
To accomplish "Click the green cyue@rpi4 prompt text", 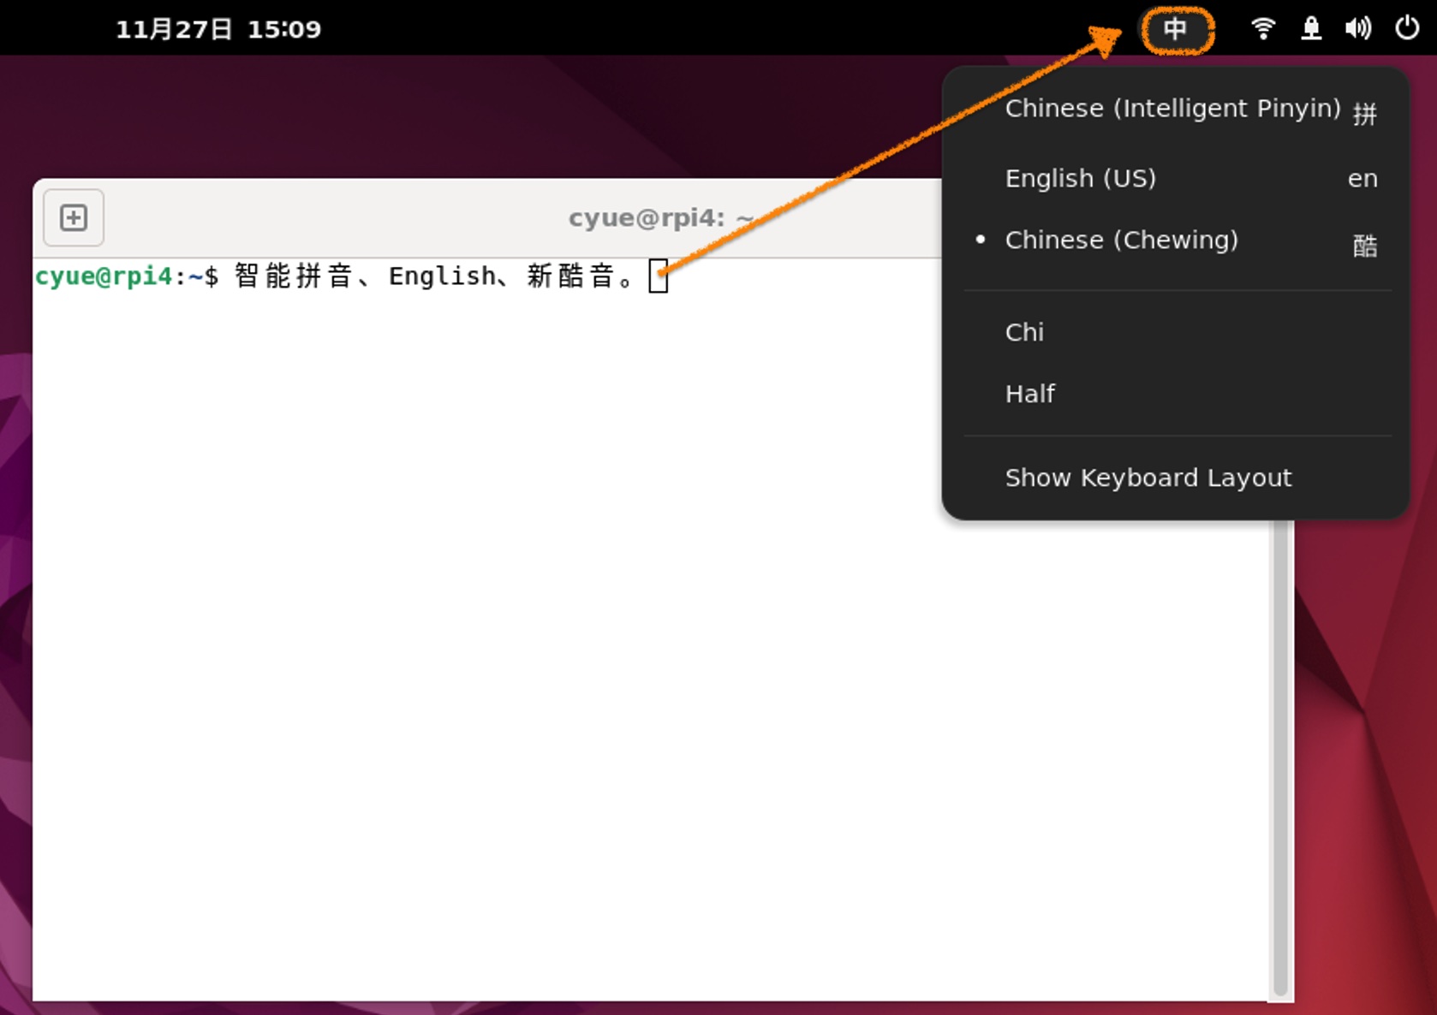I will tap(103, 276).
